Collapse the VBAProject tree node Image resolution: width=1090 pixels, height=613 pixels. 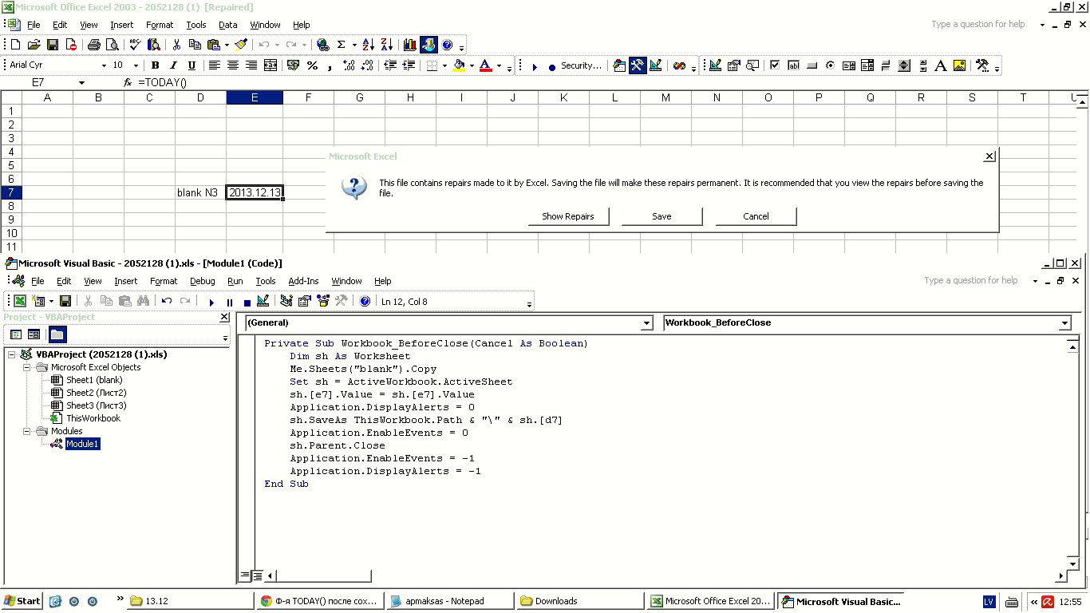(x=11, y=354)
